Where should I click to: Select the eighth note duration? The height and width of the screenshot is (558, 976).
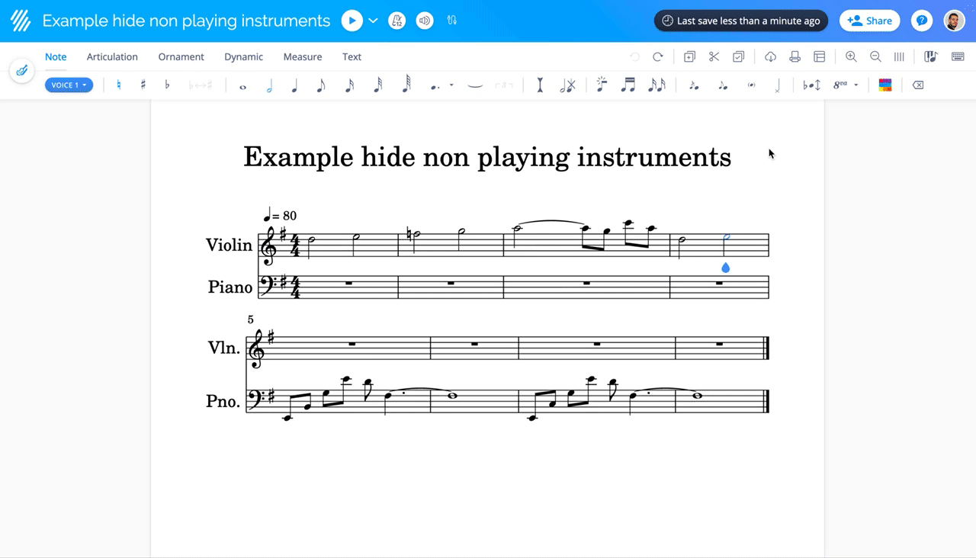click(x=322, y=85)
